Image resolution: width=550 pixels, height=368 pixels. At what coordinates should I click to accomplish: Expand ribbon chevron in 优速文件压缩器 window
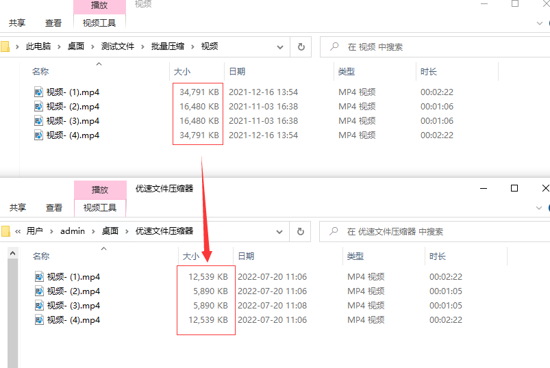tap(539, 208)
